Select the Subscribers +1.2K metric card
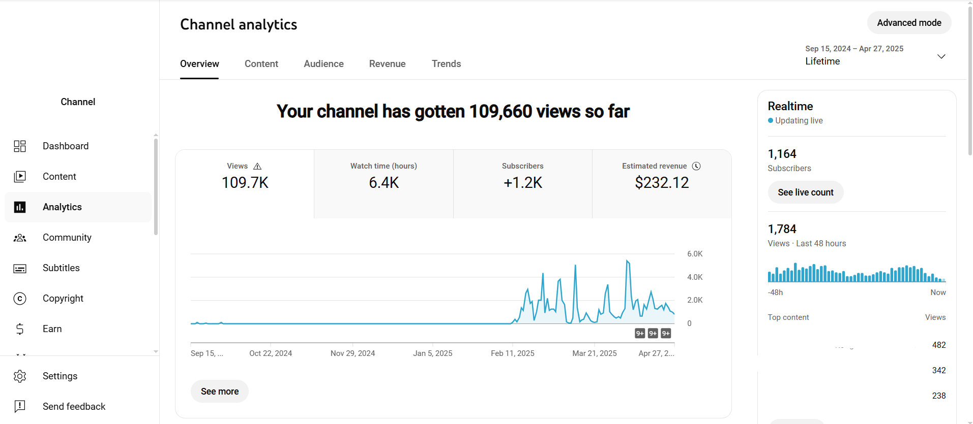Image resolution: width=973 pixels, height=424 pixels. click(523, 184)
